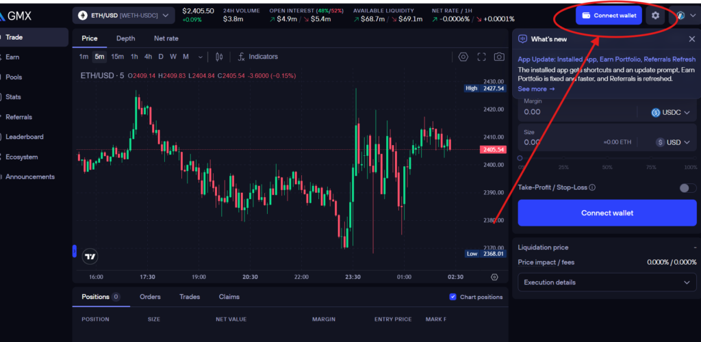Switch to the Price tab

point(90,38)
